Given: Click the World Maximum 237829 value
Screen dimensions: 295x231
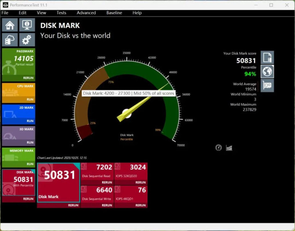Looking at the screenshot, I should click(x=249, y=109).
